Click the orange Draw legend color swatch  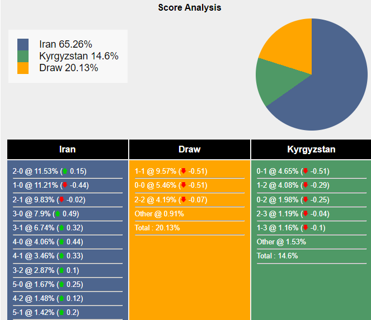click(x=23, y=68)
